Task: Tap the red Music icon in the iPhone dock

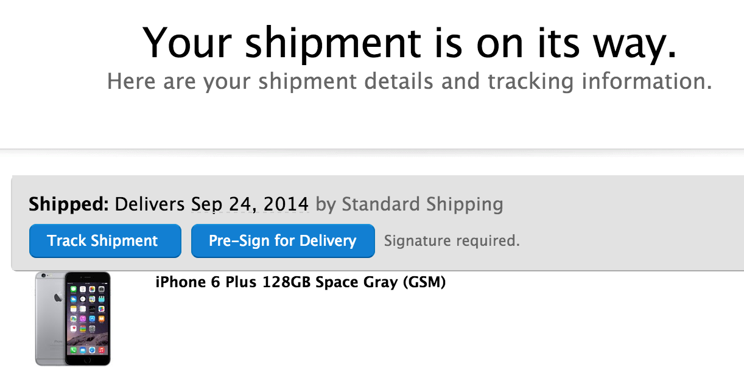Action: pyautogui.click(x=101, y=350)
